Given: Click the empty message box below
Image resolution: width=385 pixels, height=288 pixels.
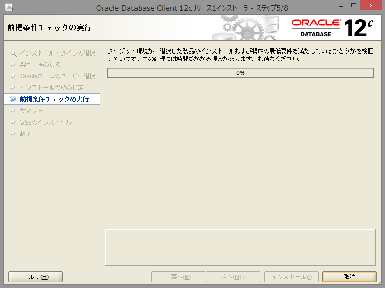Looking at the screenshot, I should point(240,247).
